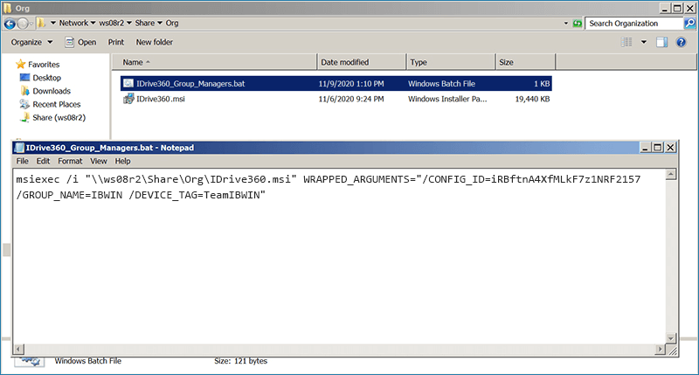Open the File menu in Notepad
The height and width of the screenshot is (375, 699).
pyautogui.click(x=22, y=161)
